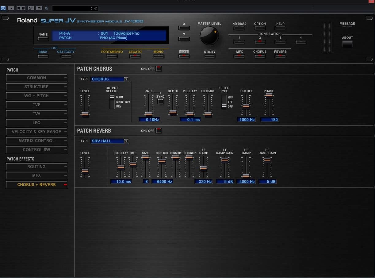Toggle LEGATO switch
375x278 pixels.
pyautogui.click(x=135, y=56)
